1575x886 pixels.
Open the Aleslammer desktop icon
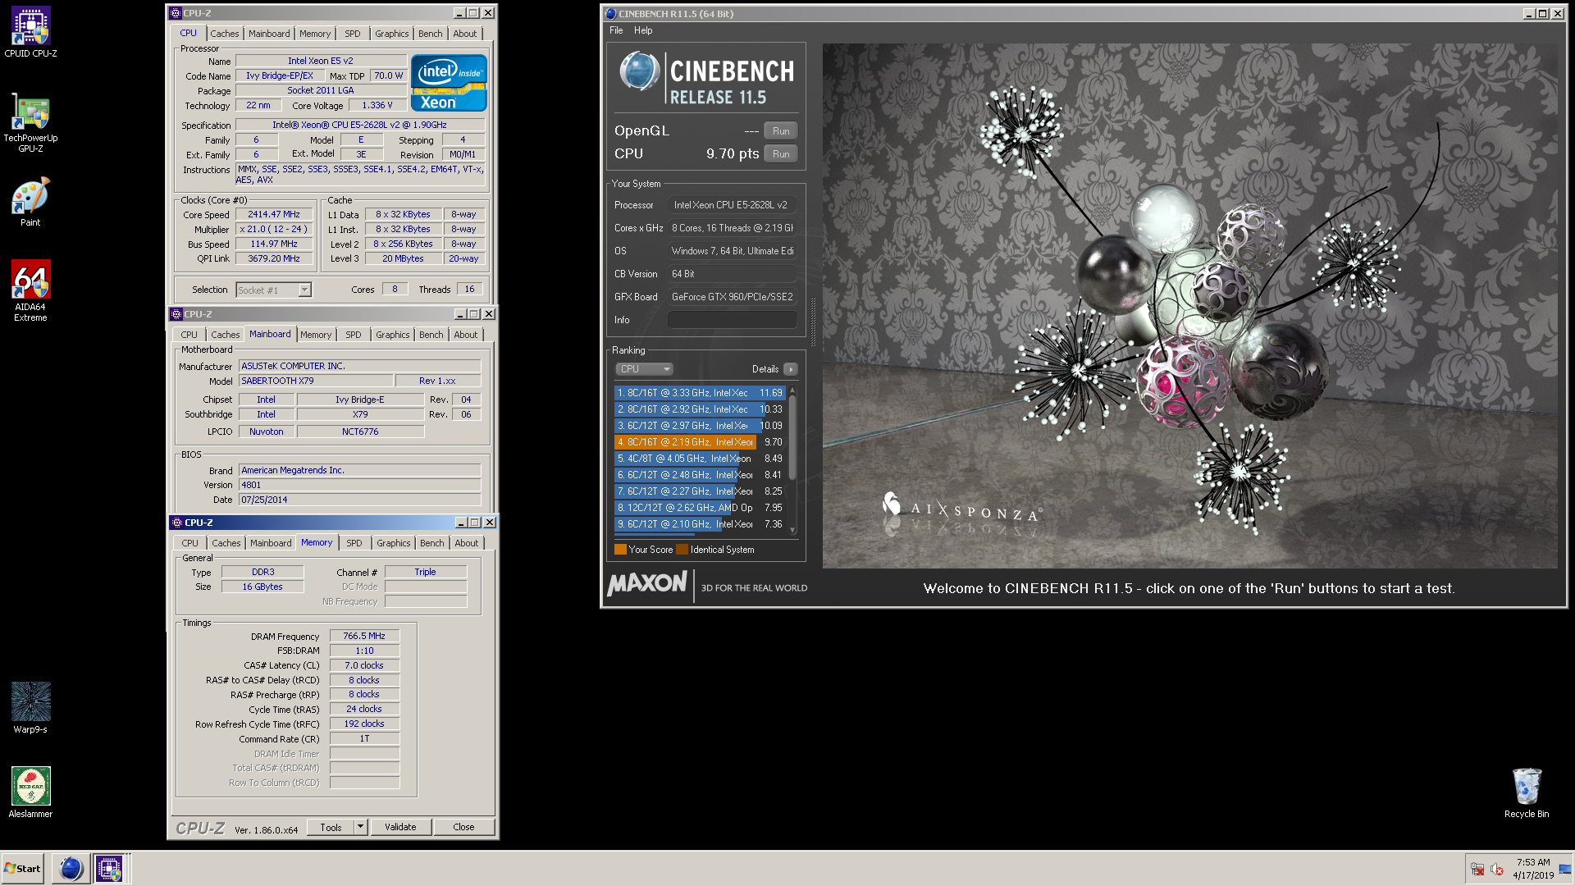point(30,792)
